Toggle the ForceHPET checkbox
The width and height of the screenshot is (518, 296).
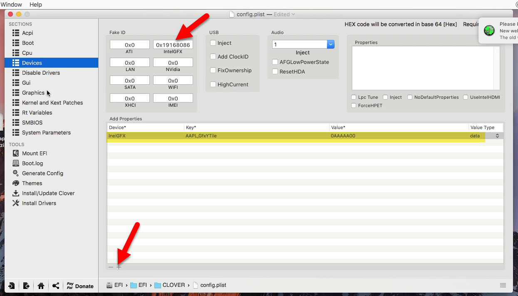tap(354, 105)
